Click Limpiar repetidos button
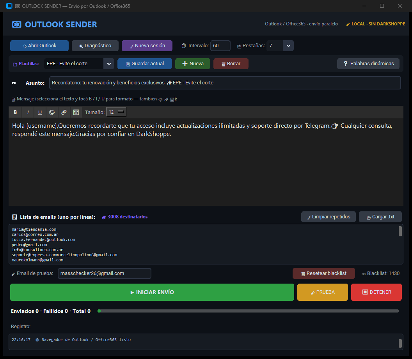This screenshot has width=412, height=359. (x=329, y=217)
